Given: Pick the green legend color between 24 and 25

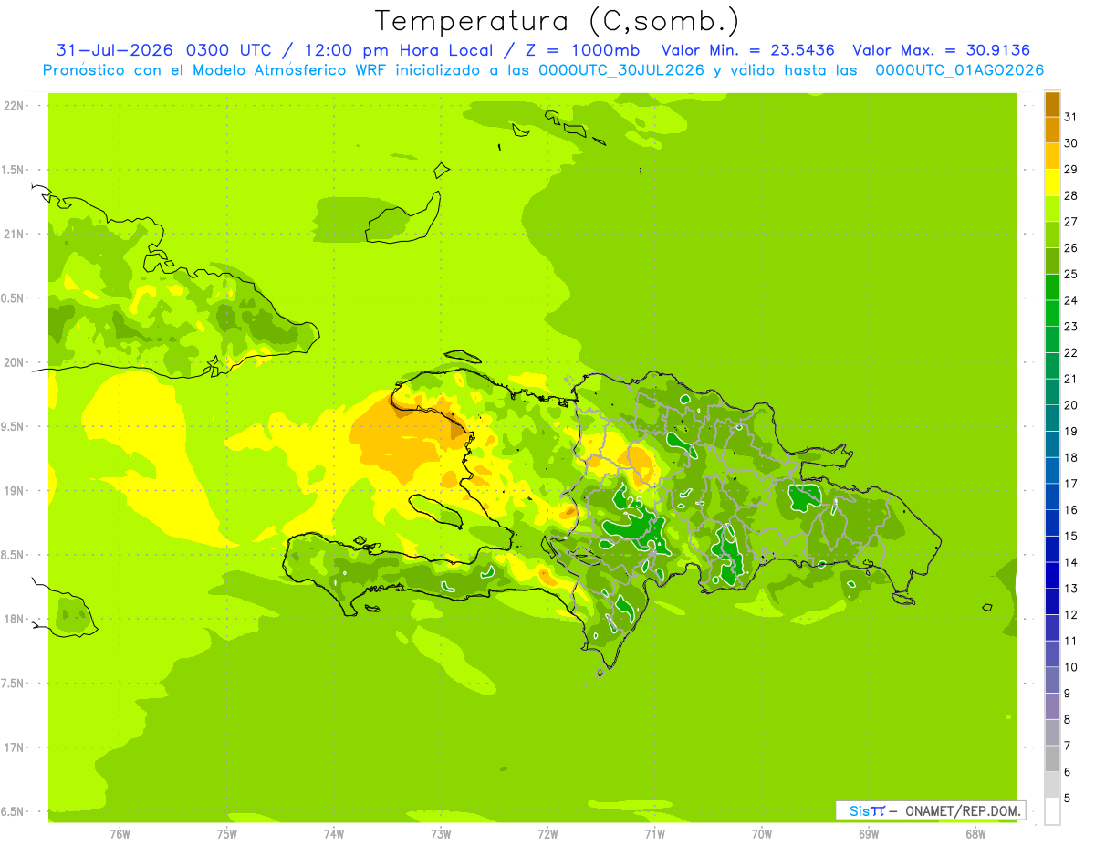Looking at the screenshot, I should (1052, 287).
